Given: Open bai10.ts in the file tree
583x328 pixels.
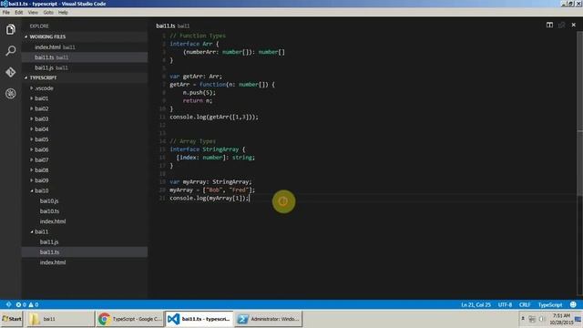Looking at the screenshot, I should (85, 210).
